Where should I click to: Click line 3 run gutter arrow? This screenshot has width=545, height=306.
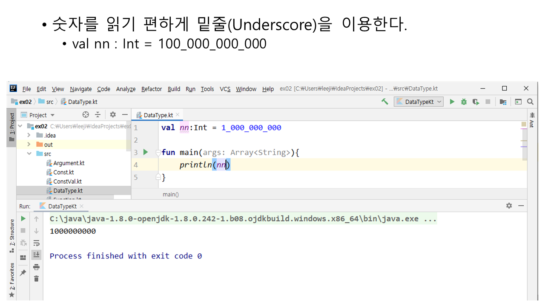pyautogui.click(x=145, y=152)
